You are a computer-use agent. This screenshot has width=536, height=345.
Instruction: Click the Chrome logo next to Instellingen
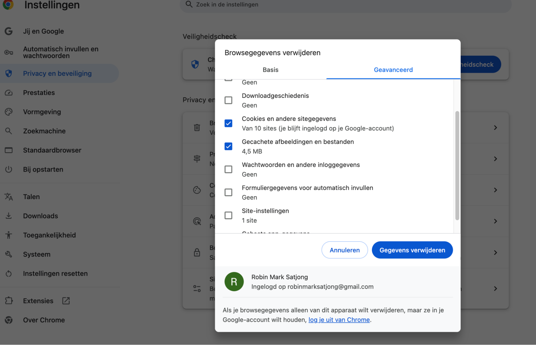9,4
